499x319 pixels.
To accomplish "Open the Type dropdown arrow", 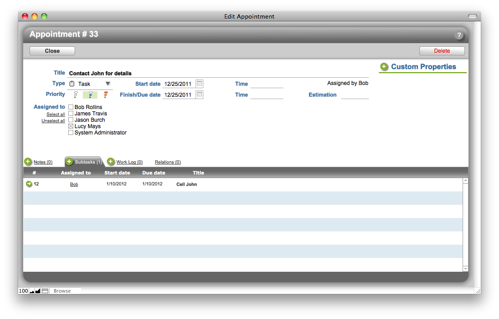I will (108, 84).
